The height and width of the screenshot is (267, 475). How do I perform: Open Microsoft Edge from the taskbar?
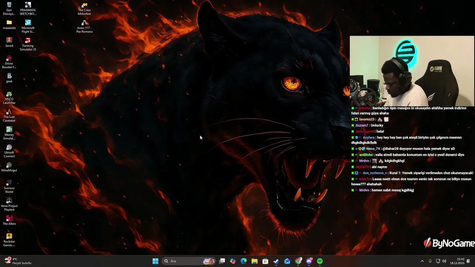pos(243,261)
